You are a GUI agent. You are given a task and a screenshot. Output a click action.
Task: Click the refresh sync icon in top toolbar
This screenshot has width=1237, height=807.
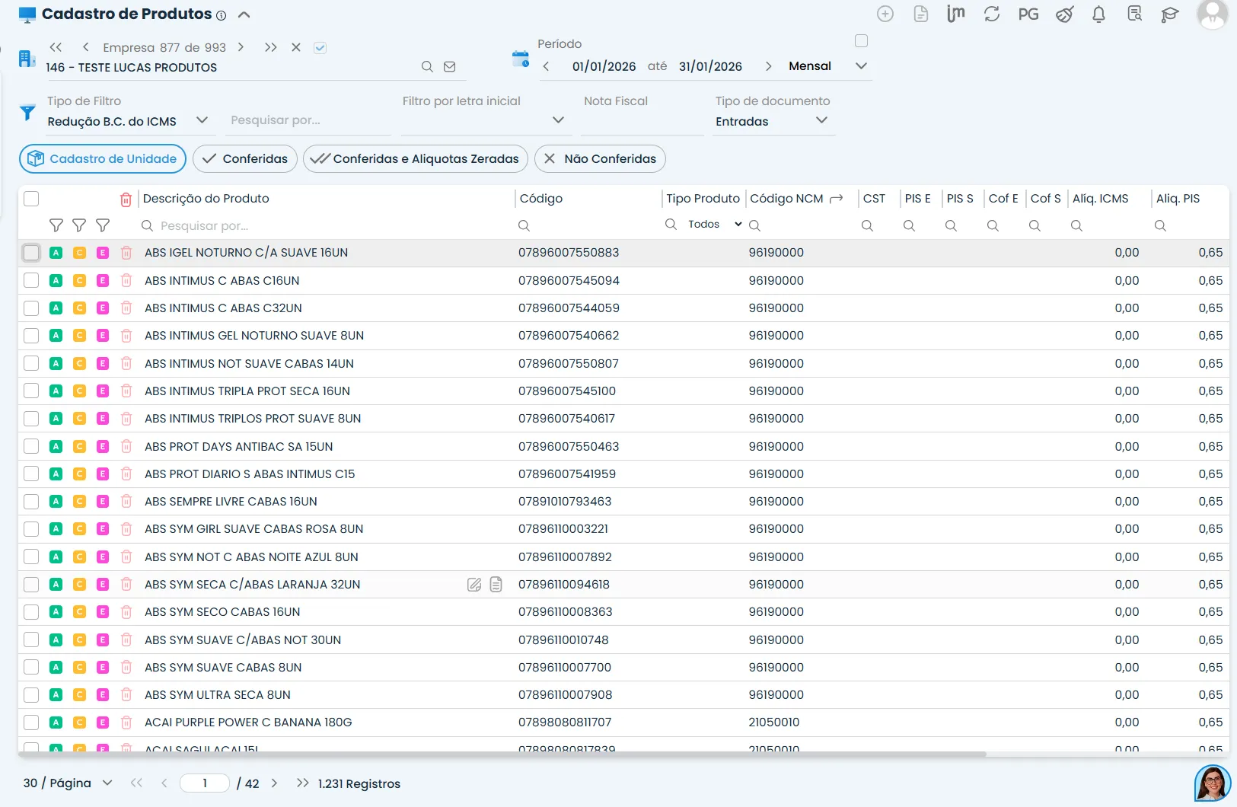(991, 14)
